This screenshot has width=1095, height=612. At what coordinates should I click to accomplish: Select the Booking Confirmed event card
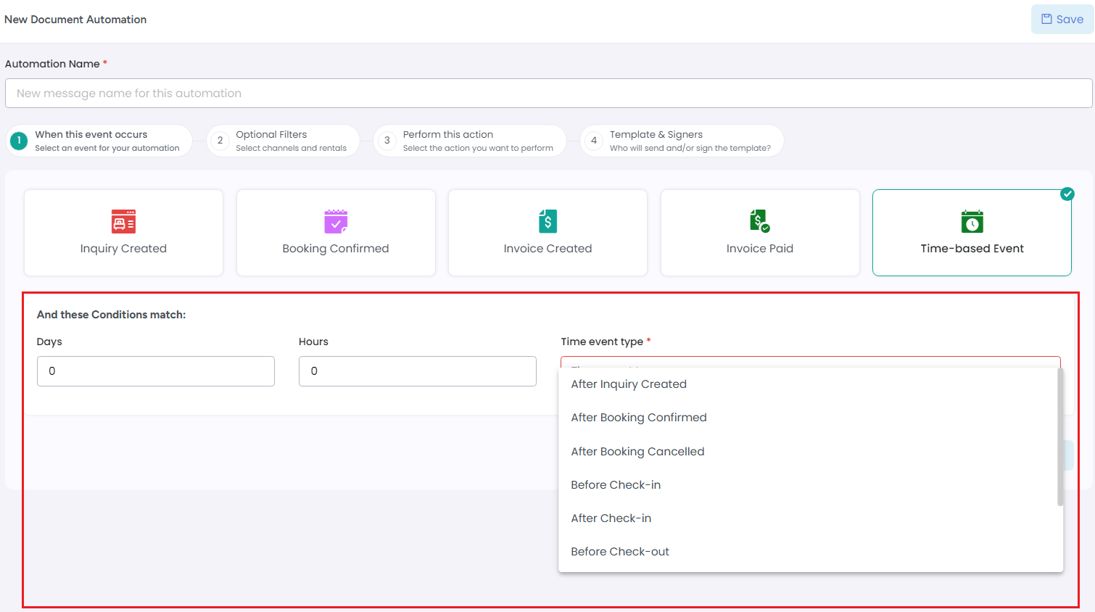(x=336, y=233)
